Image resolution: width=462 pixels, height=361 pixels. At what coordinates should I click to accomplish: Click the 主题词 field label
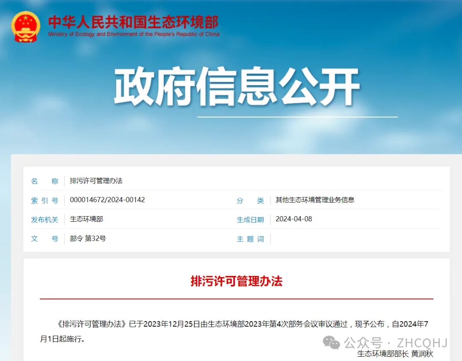[x=250, y=239]
